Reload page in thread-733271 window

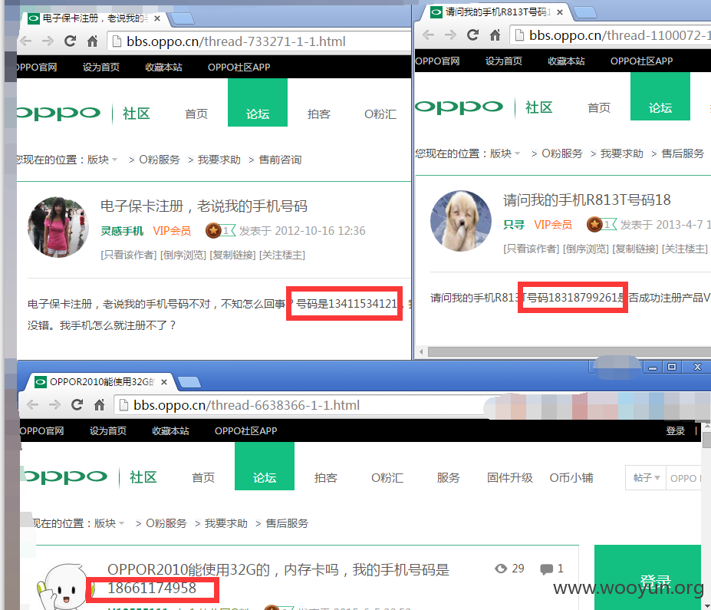[x=70, y=41]
